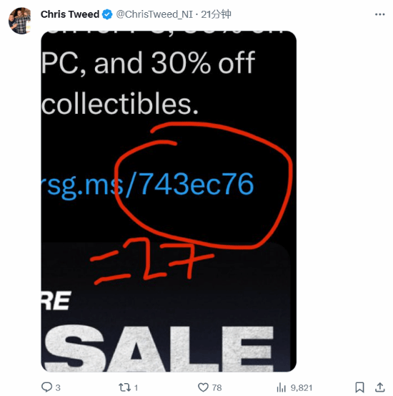Open Chris Tweed's profile avatar
Viewport: 393px width, 396px height.
tap(20, 21)
